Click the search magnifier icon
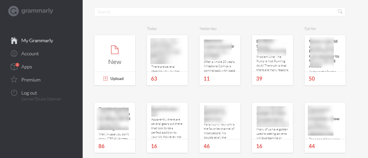The image size is (368, 158). pyautogui.click(x=340, y=12)
